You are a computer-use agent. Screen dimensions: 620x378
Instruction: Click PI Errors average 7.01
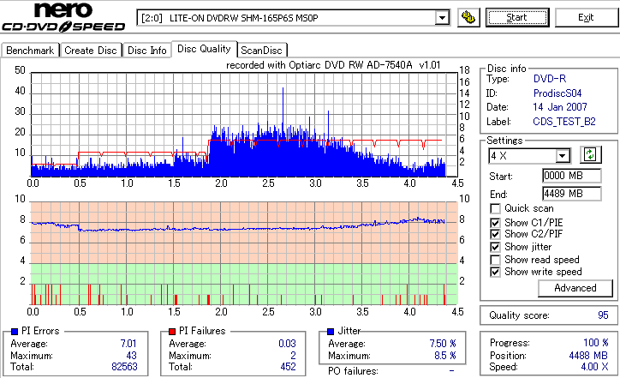pos(128,344)
